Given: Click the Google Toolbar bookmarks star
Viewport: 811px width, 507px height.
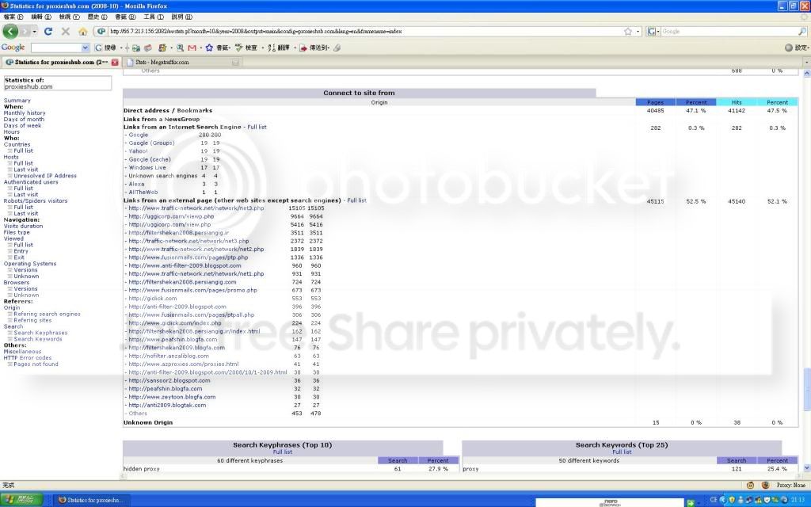Looking at the screenshot, I should [209, 48].
